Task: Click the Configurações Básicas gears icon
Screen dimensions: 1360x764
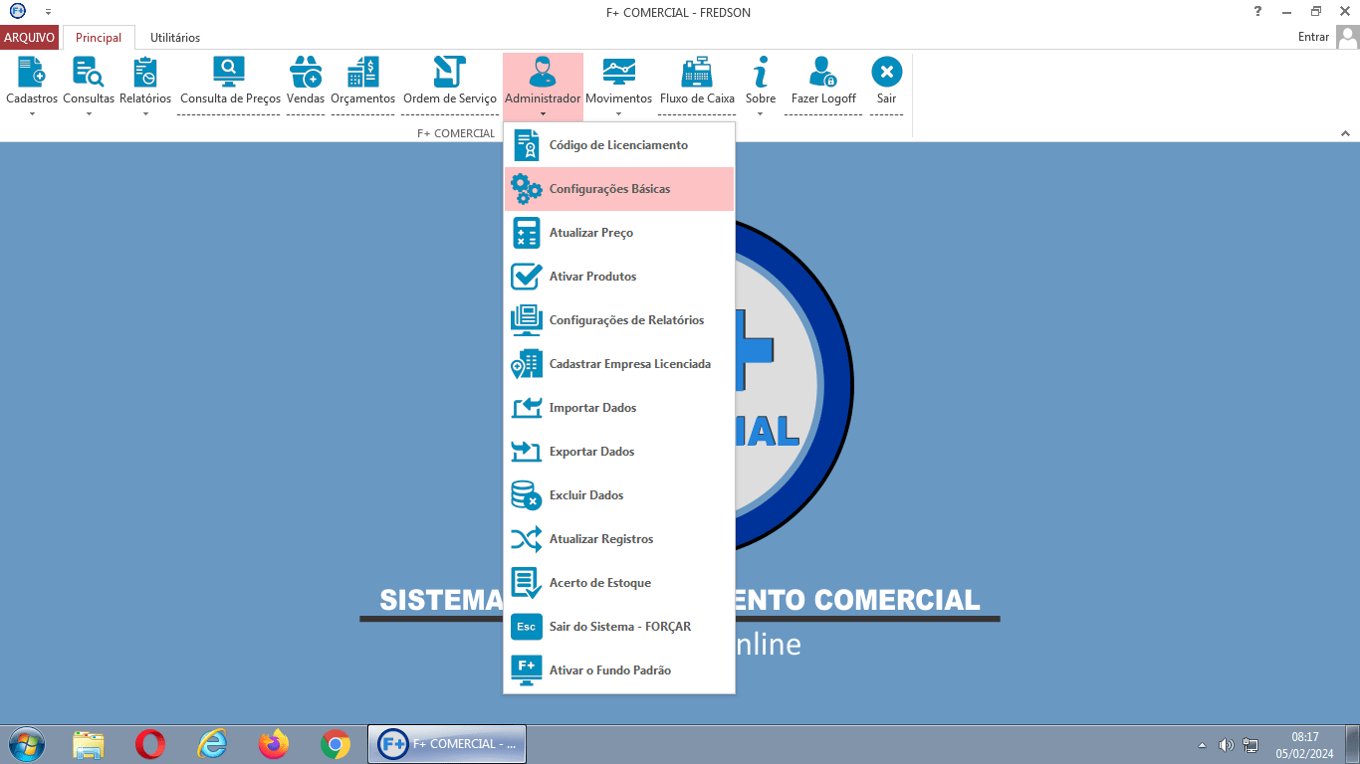Action: 527,189
